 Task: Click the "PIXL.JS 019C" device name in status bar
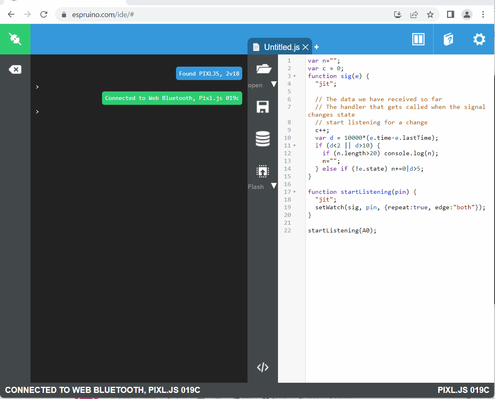(x=463, y=390)
